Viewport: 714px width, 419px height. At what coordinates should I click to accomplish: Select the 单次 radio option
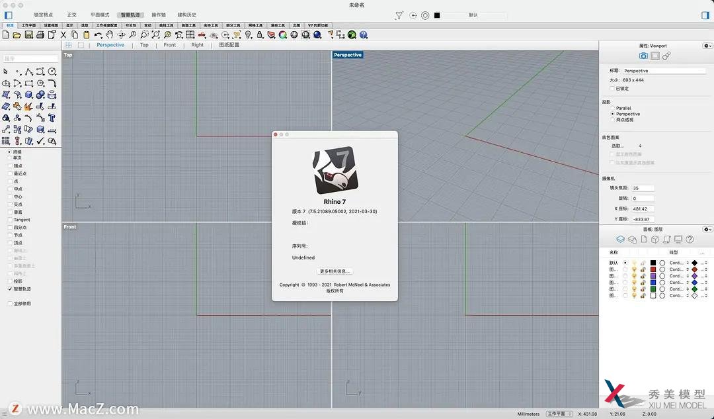(9, 158)
